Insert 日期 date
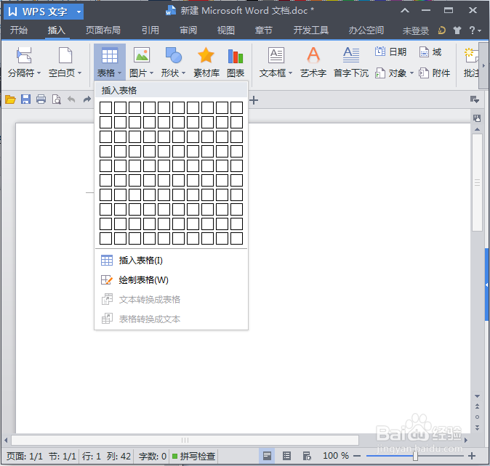 (x=390, y=52)
